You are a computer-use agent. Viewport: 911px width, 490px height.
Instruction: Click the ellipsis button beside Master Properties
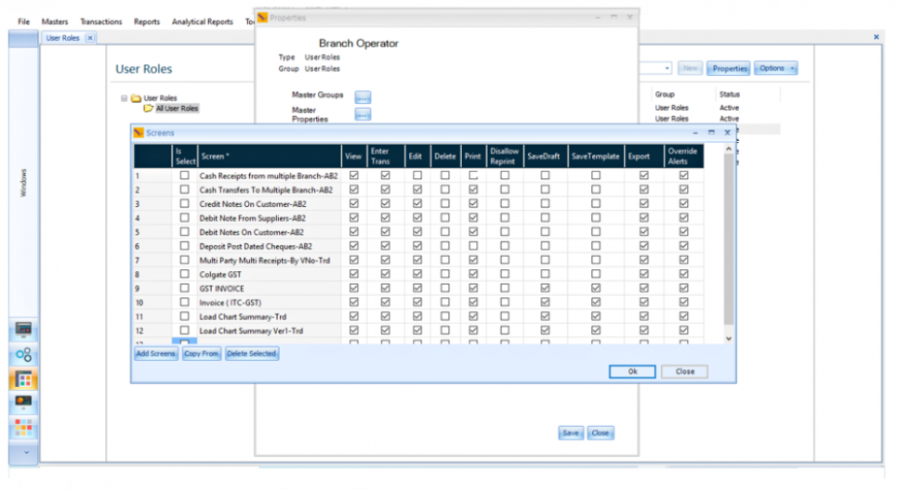point(363,114)
